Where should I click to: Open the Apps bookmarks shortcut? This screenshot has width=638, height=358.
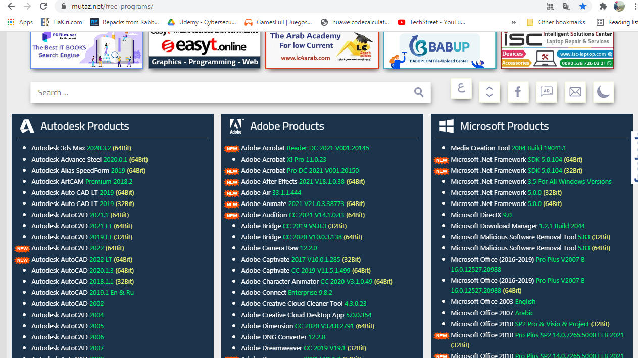(x=20, y=22)
